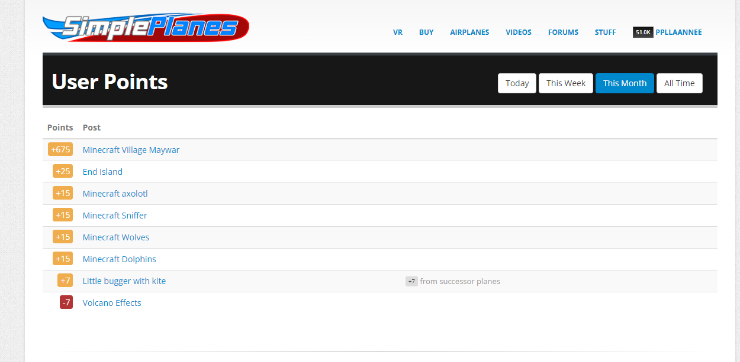Open the Minecraft axolotl post

point(115,194)
